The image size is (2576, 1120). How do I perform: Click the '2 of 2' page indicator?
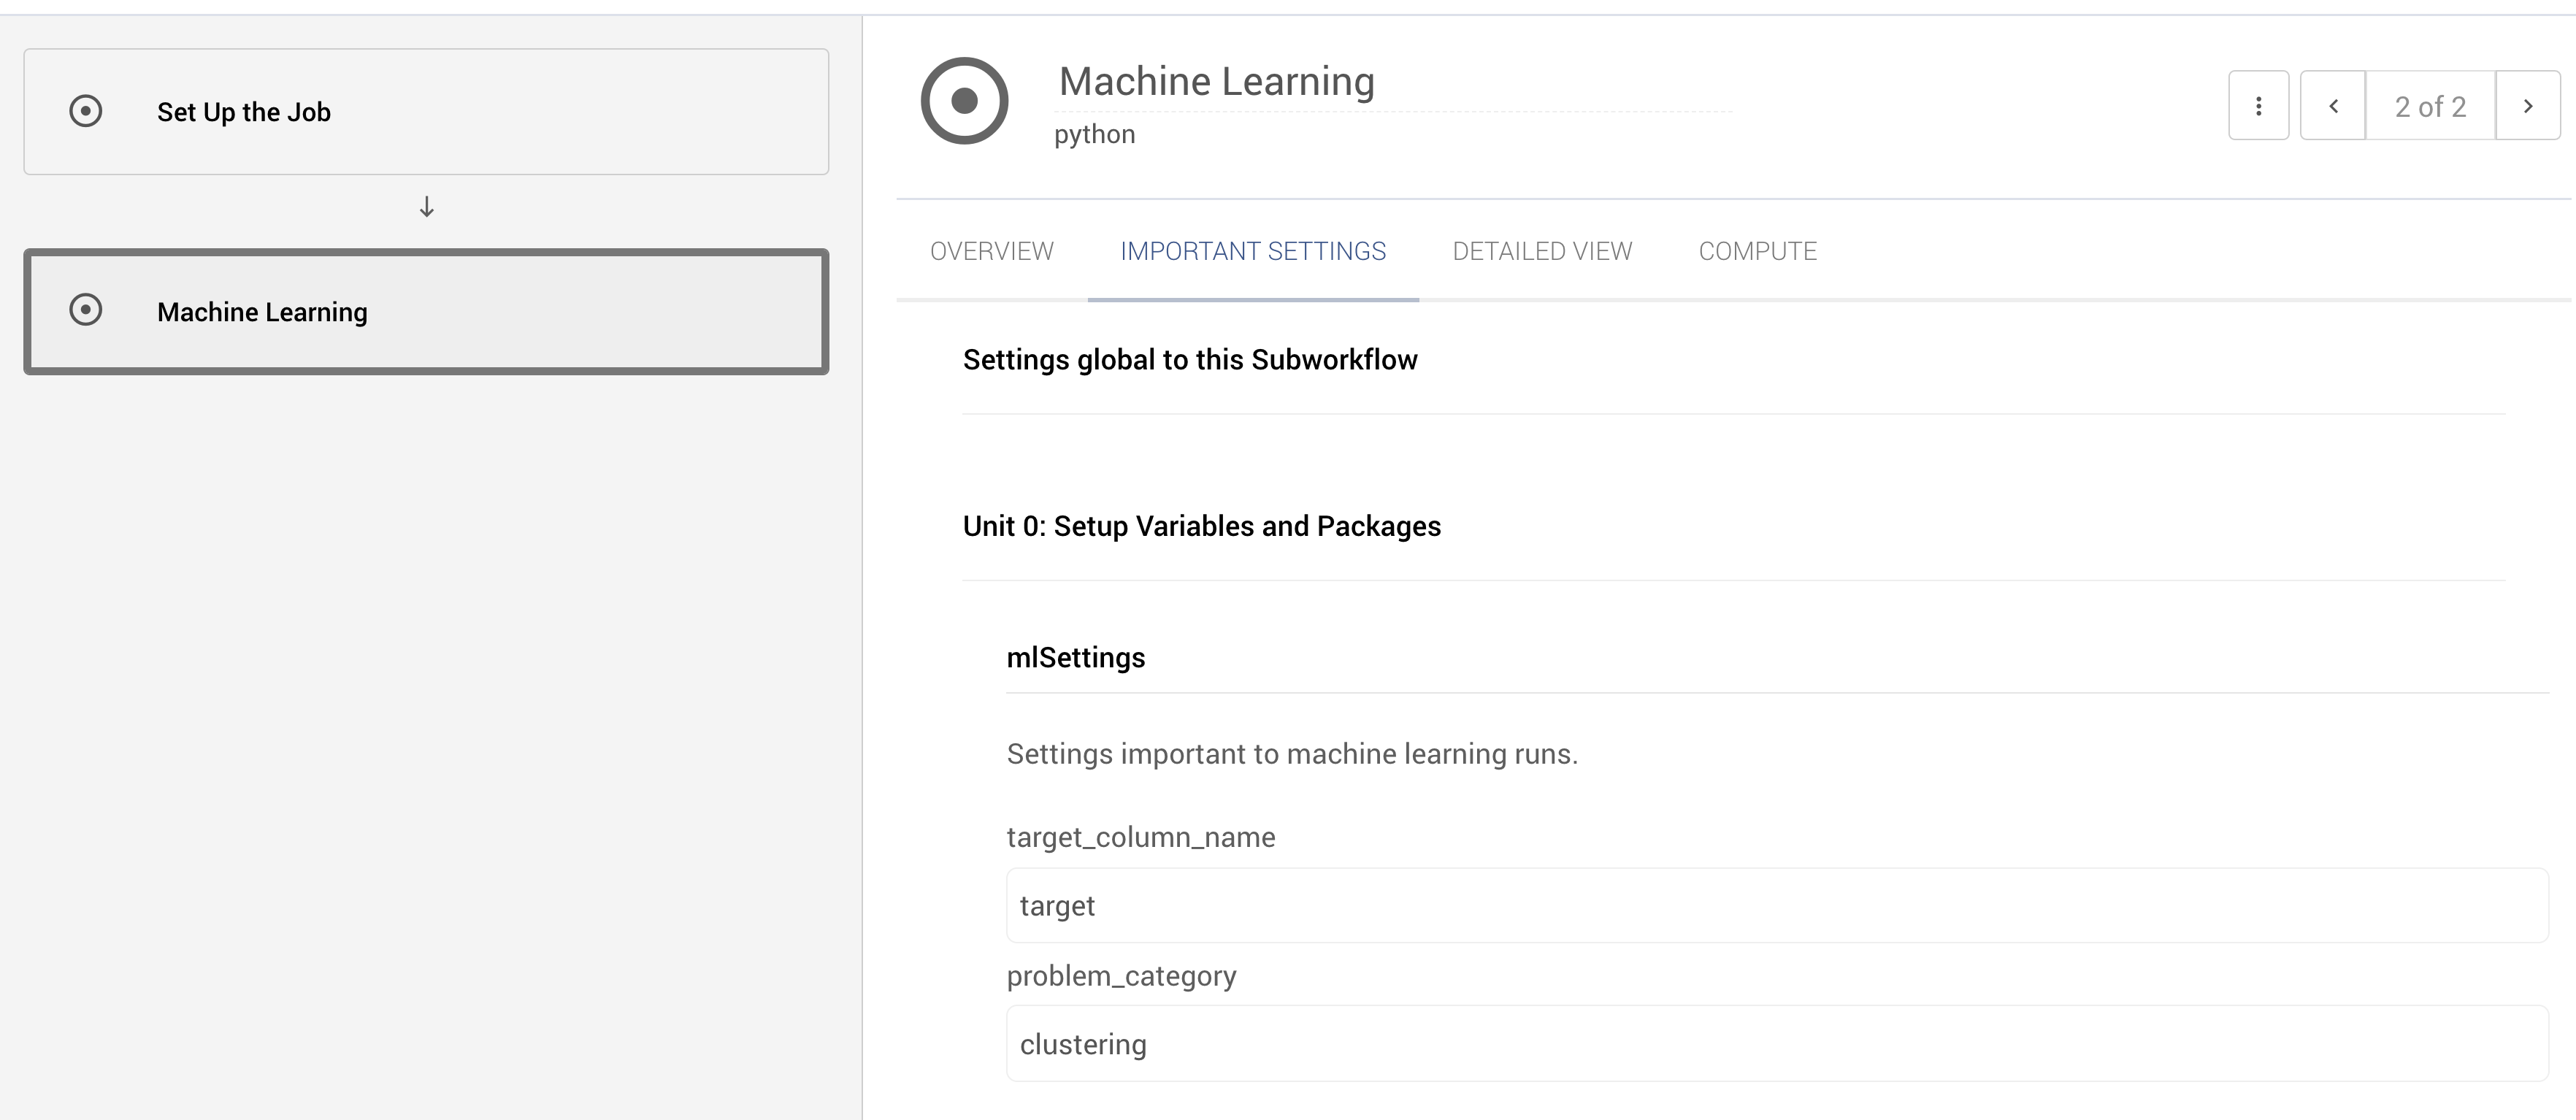coord(2430,105)
